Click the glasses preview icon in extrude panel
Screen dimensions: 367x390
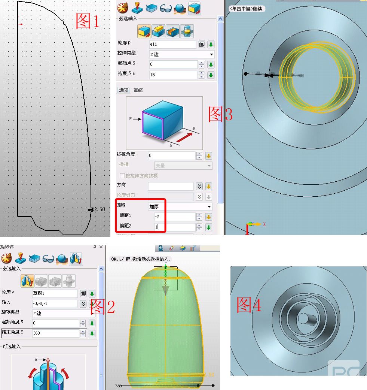(x=165, y=8)
